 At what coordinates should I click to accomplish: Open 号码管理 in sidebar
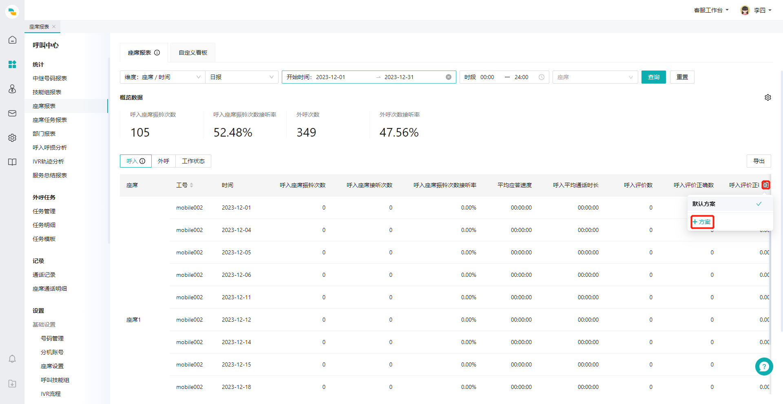52,338
